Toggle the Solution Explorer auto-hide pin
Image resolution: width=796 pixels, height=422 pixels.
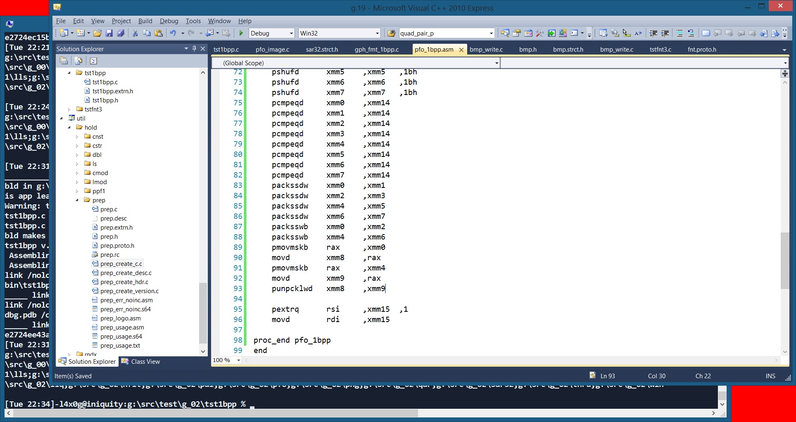click(x=194, y=49)
